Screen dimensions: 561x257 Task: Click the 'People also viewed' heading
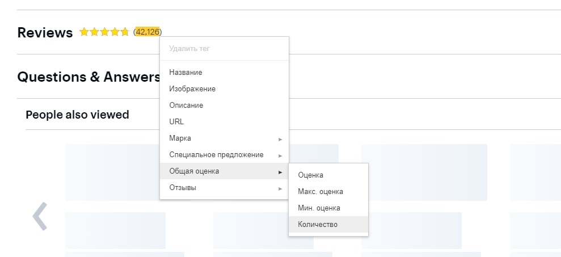point(77,115)
